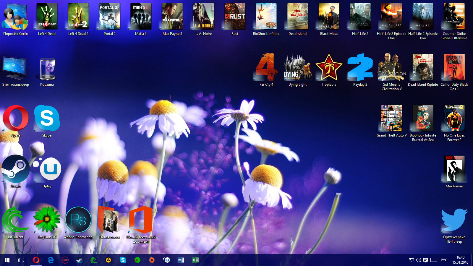Select the Dead Island icon
This screenshot has width=473, height=266.
click(x=297, y=17)
